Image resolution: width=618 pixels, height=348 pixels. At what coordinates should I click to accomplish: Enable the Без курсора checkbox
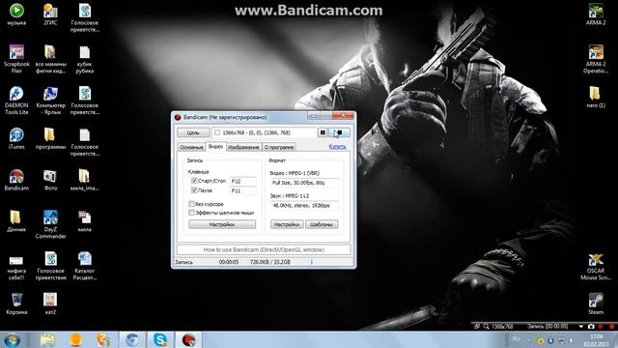click(191, 204)
